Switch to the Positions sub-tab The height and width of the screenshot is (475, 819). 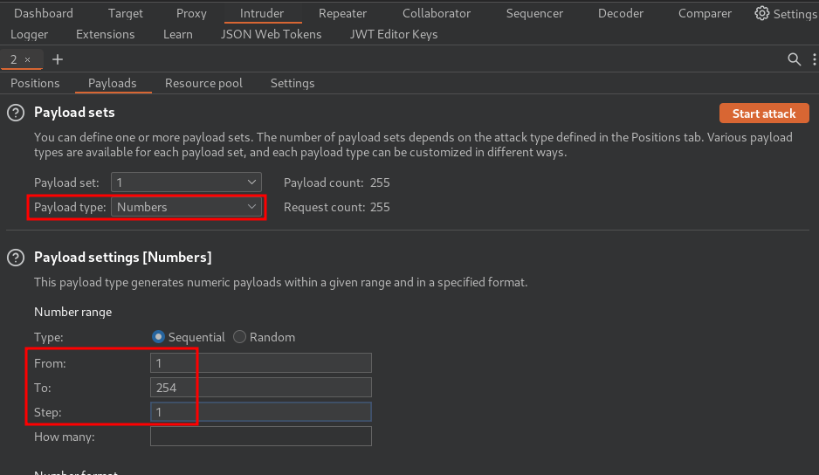pyautogui.click(x=35, y=83)
